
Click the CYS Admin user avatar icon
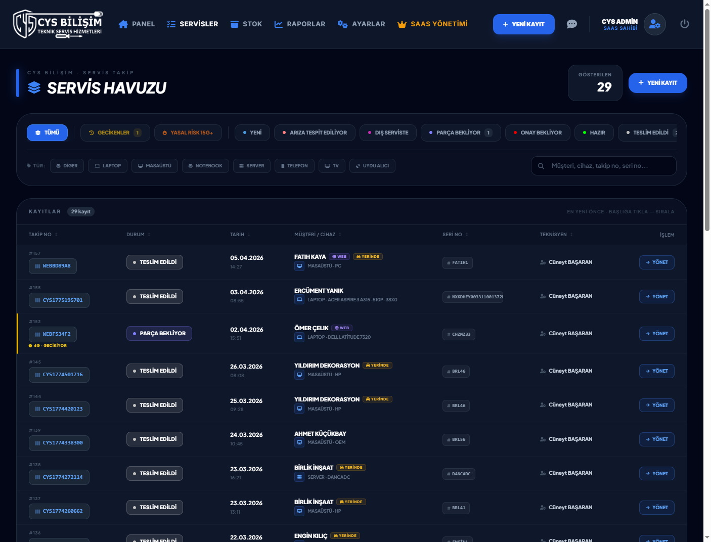654,24
